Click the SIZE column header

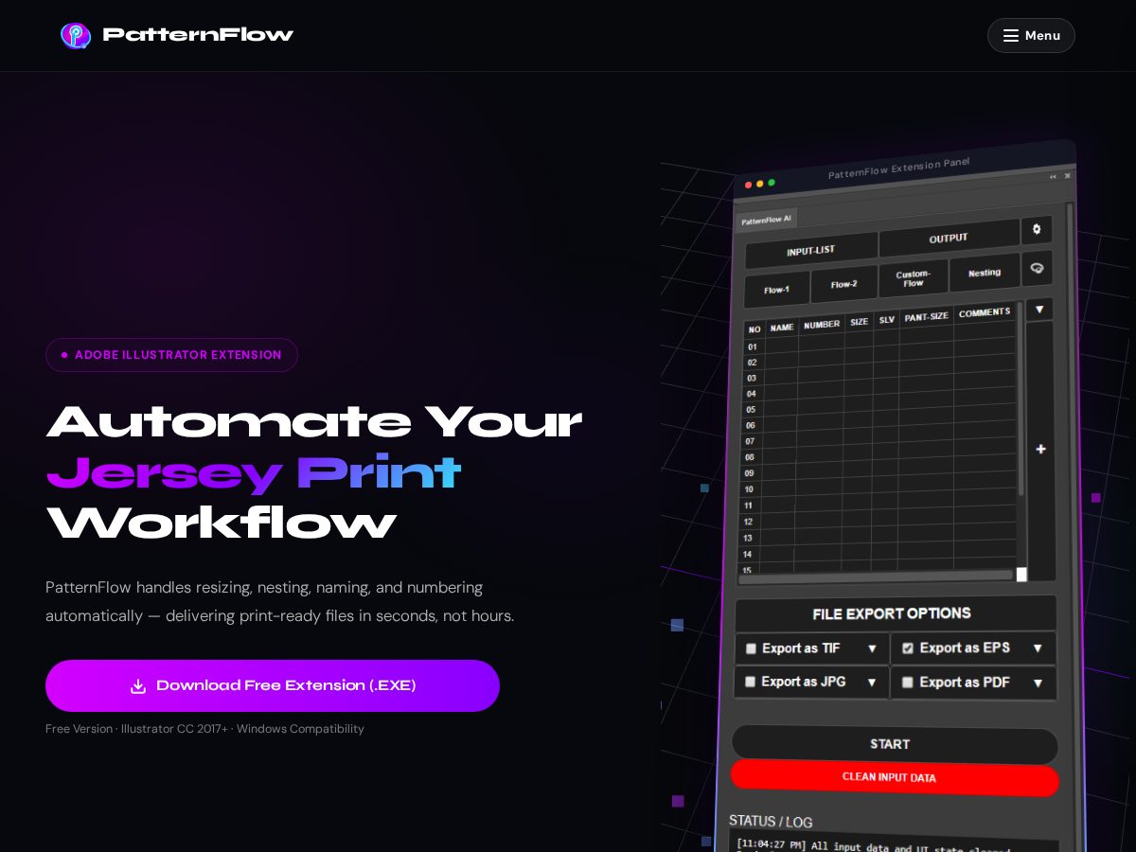coord(859,322)
